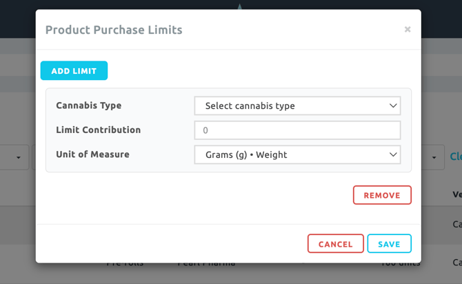Click the ADD LIMIT button
462x284 pixels.
coord(74,71)
